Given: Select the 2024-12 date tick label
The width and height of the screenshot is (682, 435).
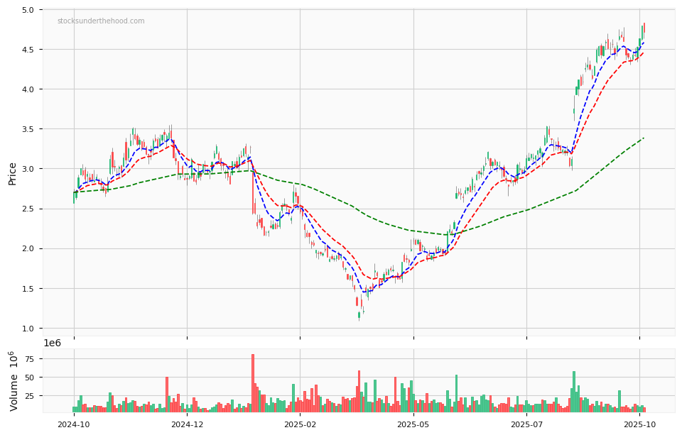Looking at the screenshot, I should click(187, 424).
